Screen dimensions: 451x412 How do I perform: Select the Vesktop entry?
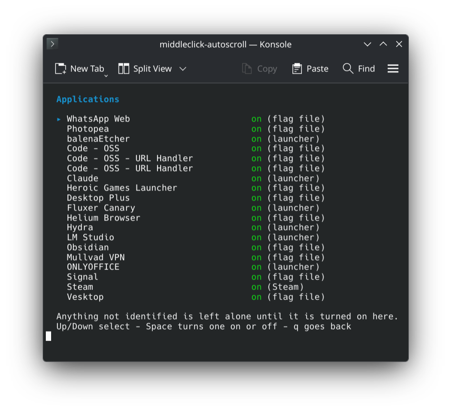85,297
